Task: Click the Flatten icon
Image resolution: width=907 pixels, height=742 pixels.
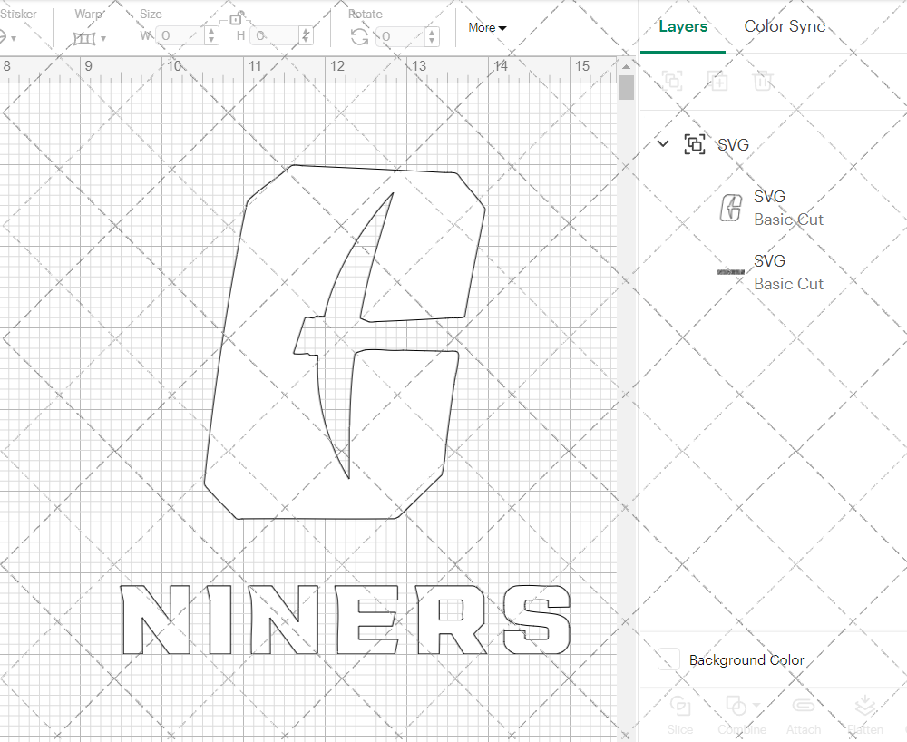Action: [x=865, y=708]
